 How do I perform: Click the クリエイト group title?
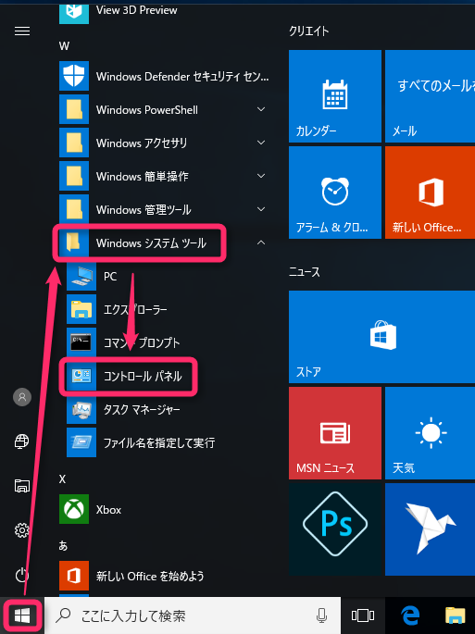308,31
